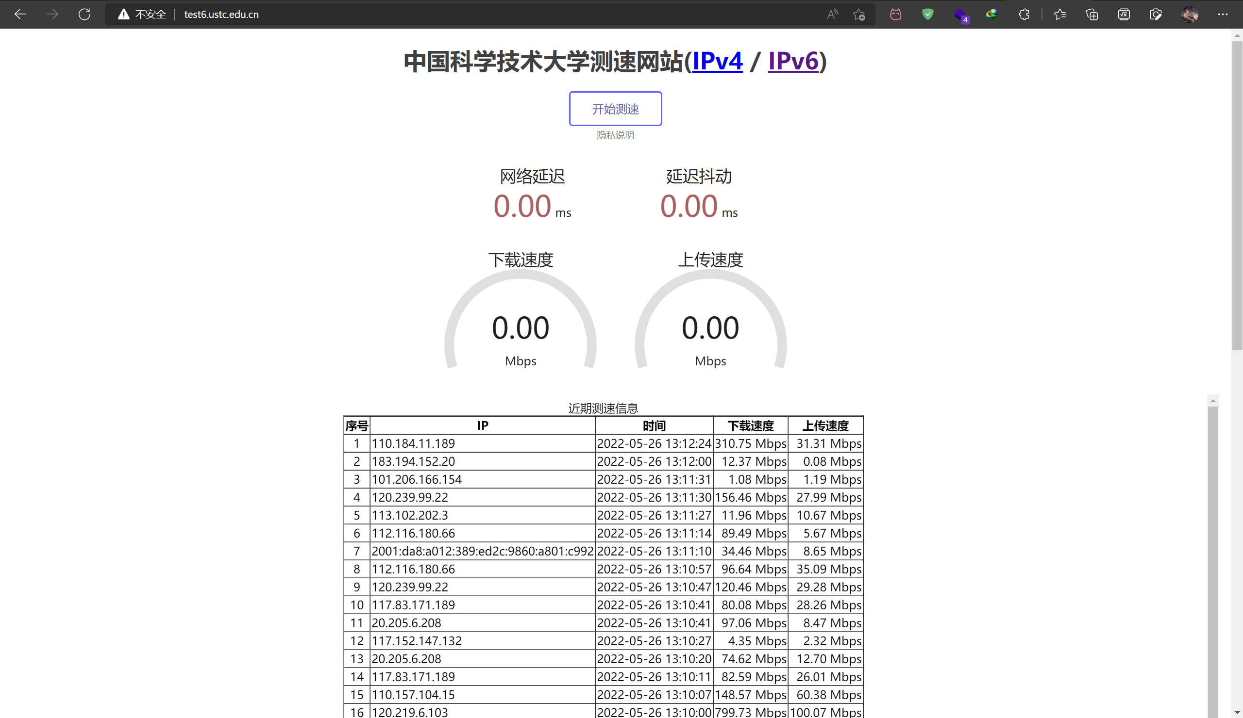Select IP cell 113.102.202.3

[x=483, y=516]
